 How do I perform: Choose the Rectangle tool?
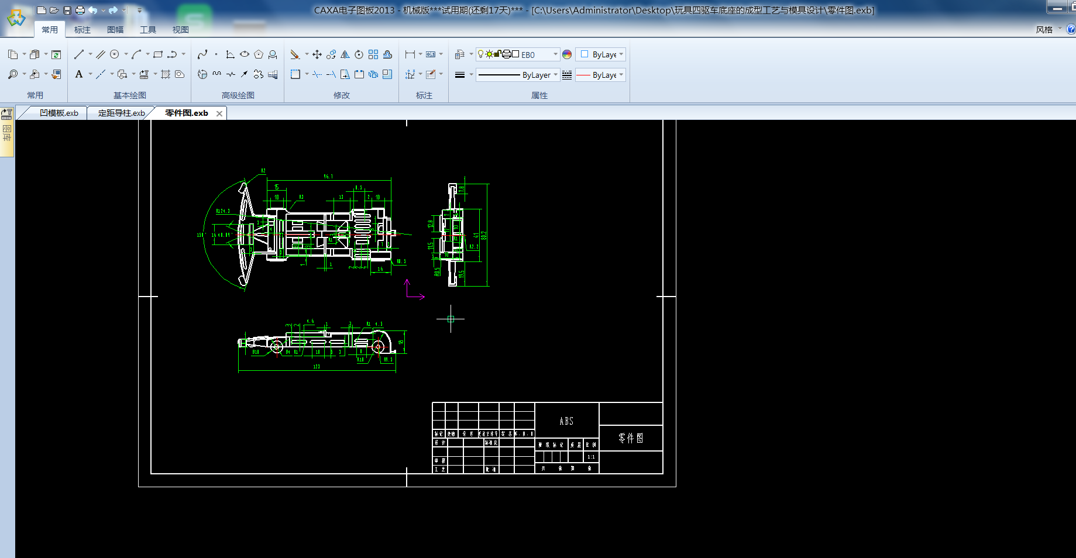(x=158, y=54)
